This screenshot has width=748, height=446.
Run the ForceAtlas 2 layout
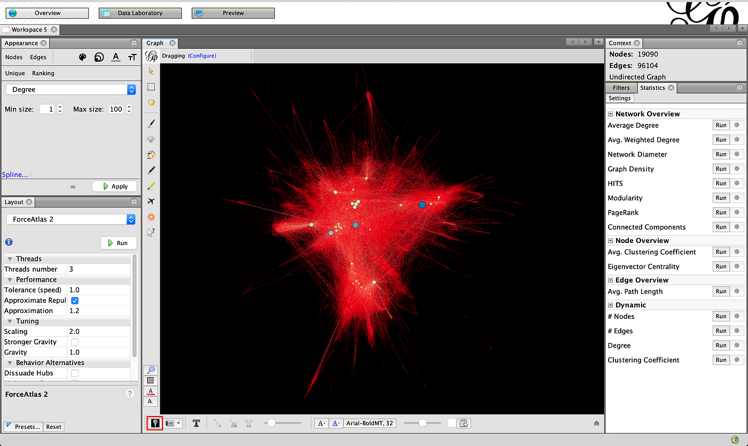tap(119, 242)
